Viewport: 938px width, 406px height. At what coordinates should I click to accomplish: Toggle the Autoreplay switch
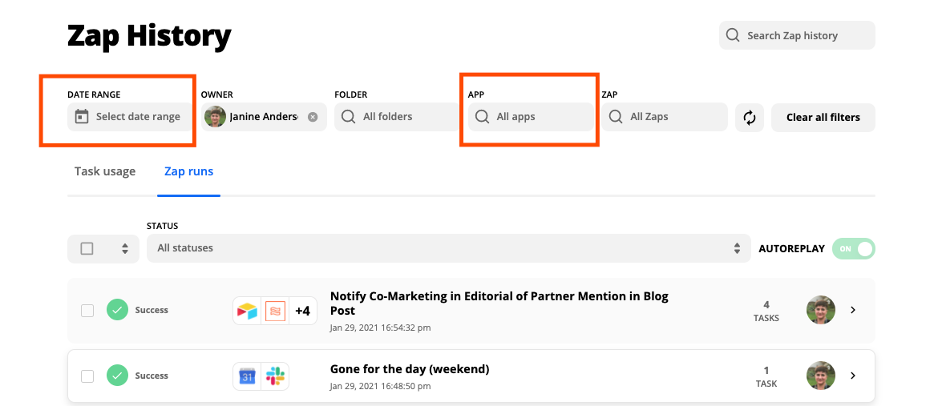click(853, 249)
